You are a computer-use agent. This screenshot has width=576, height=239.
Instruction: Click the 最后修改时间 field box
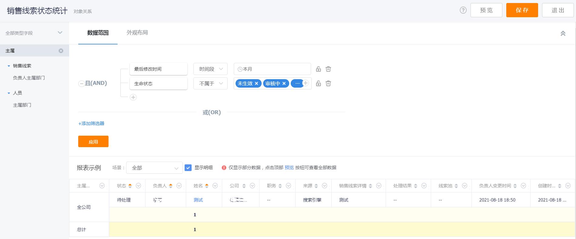coord(159,69)
